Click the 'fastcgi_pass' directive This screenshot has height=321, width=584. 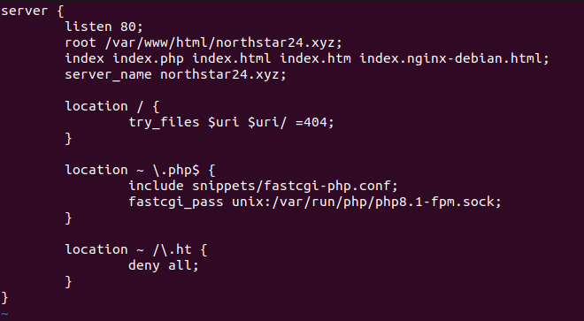(x=176, y=203)
